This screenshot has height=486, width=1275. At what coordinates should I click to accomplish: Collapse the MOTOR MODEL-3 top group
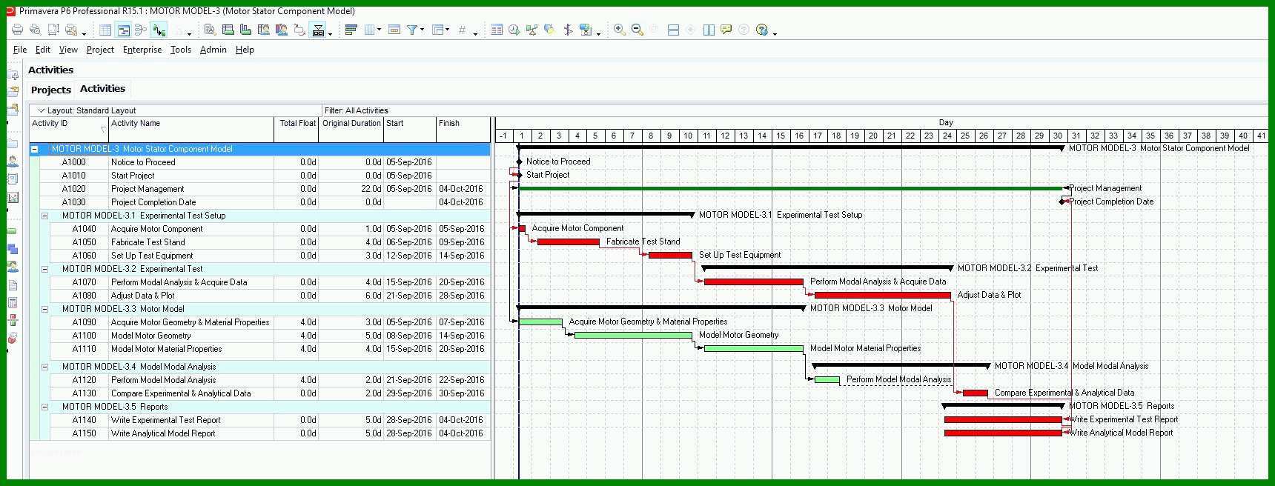34,149
